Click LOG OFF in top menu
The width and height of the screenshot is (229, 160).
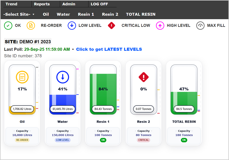click(x=99, y=4)
